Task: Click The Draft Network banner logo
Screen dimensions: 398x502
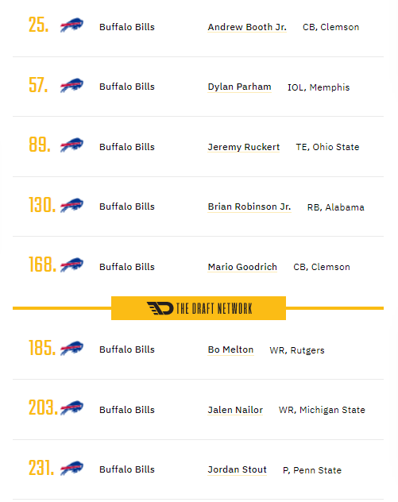Action: (x=199, y=308)
